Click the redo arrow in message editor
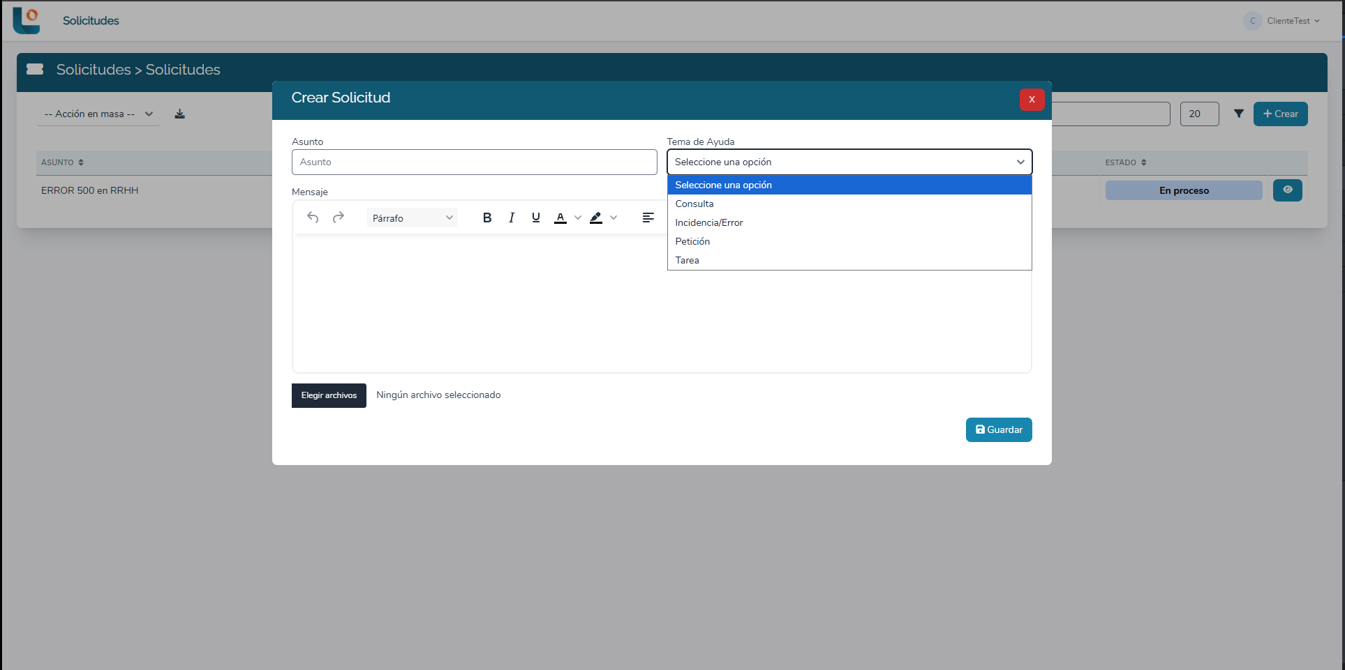Screen dimensions: 1345x670 pos(339,218)
